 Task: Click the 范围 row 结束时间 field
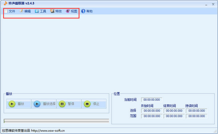pyautogui.click(x=174, y=116)
